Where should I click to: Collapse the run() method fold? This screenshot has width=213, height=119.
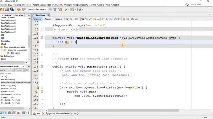pyautogui.click(x=42, y=92)
